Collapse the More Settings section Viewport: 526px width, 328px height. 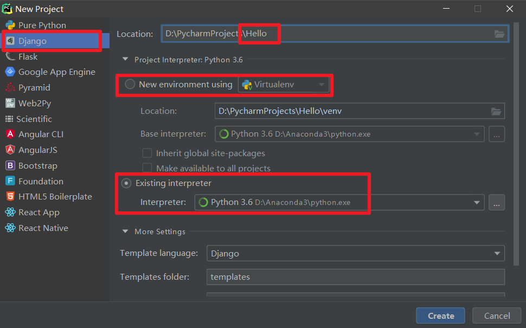[125, 231]
